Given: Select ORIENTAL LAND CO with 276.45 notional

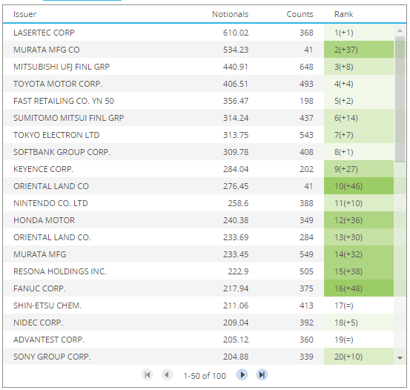Looking at the screenshot, I should (x=51, y=186).
